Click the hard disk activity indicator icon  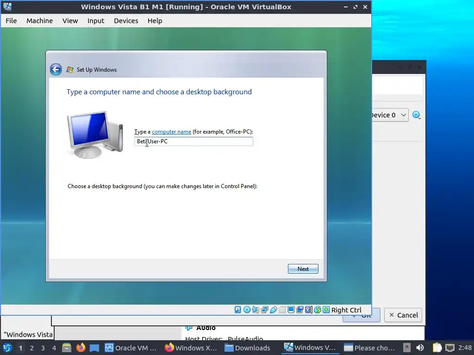point(238,310)
